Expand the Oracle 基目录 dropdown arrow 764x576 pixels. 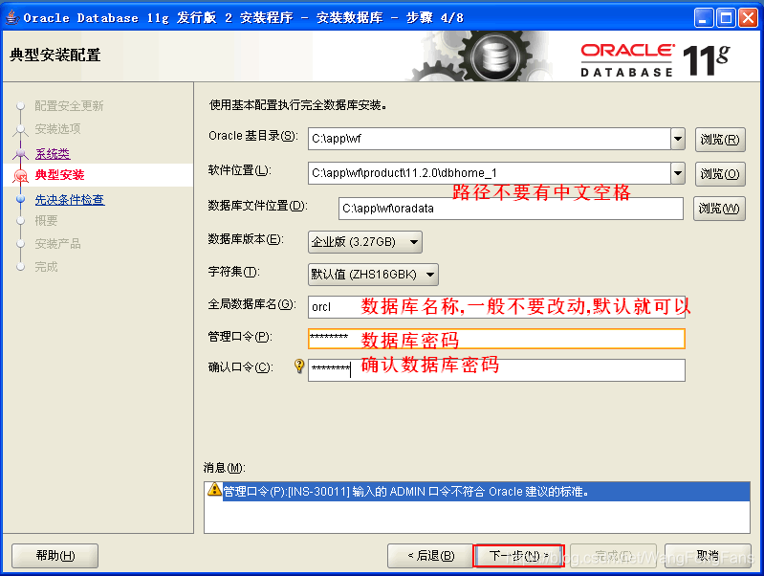click(x=678, y=139)
